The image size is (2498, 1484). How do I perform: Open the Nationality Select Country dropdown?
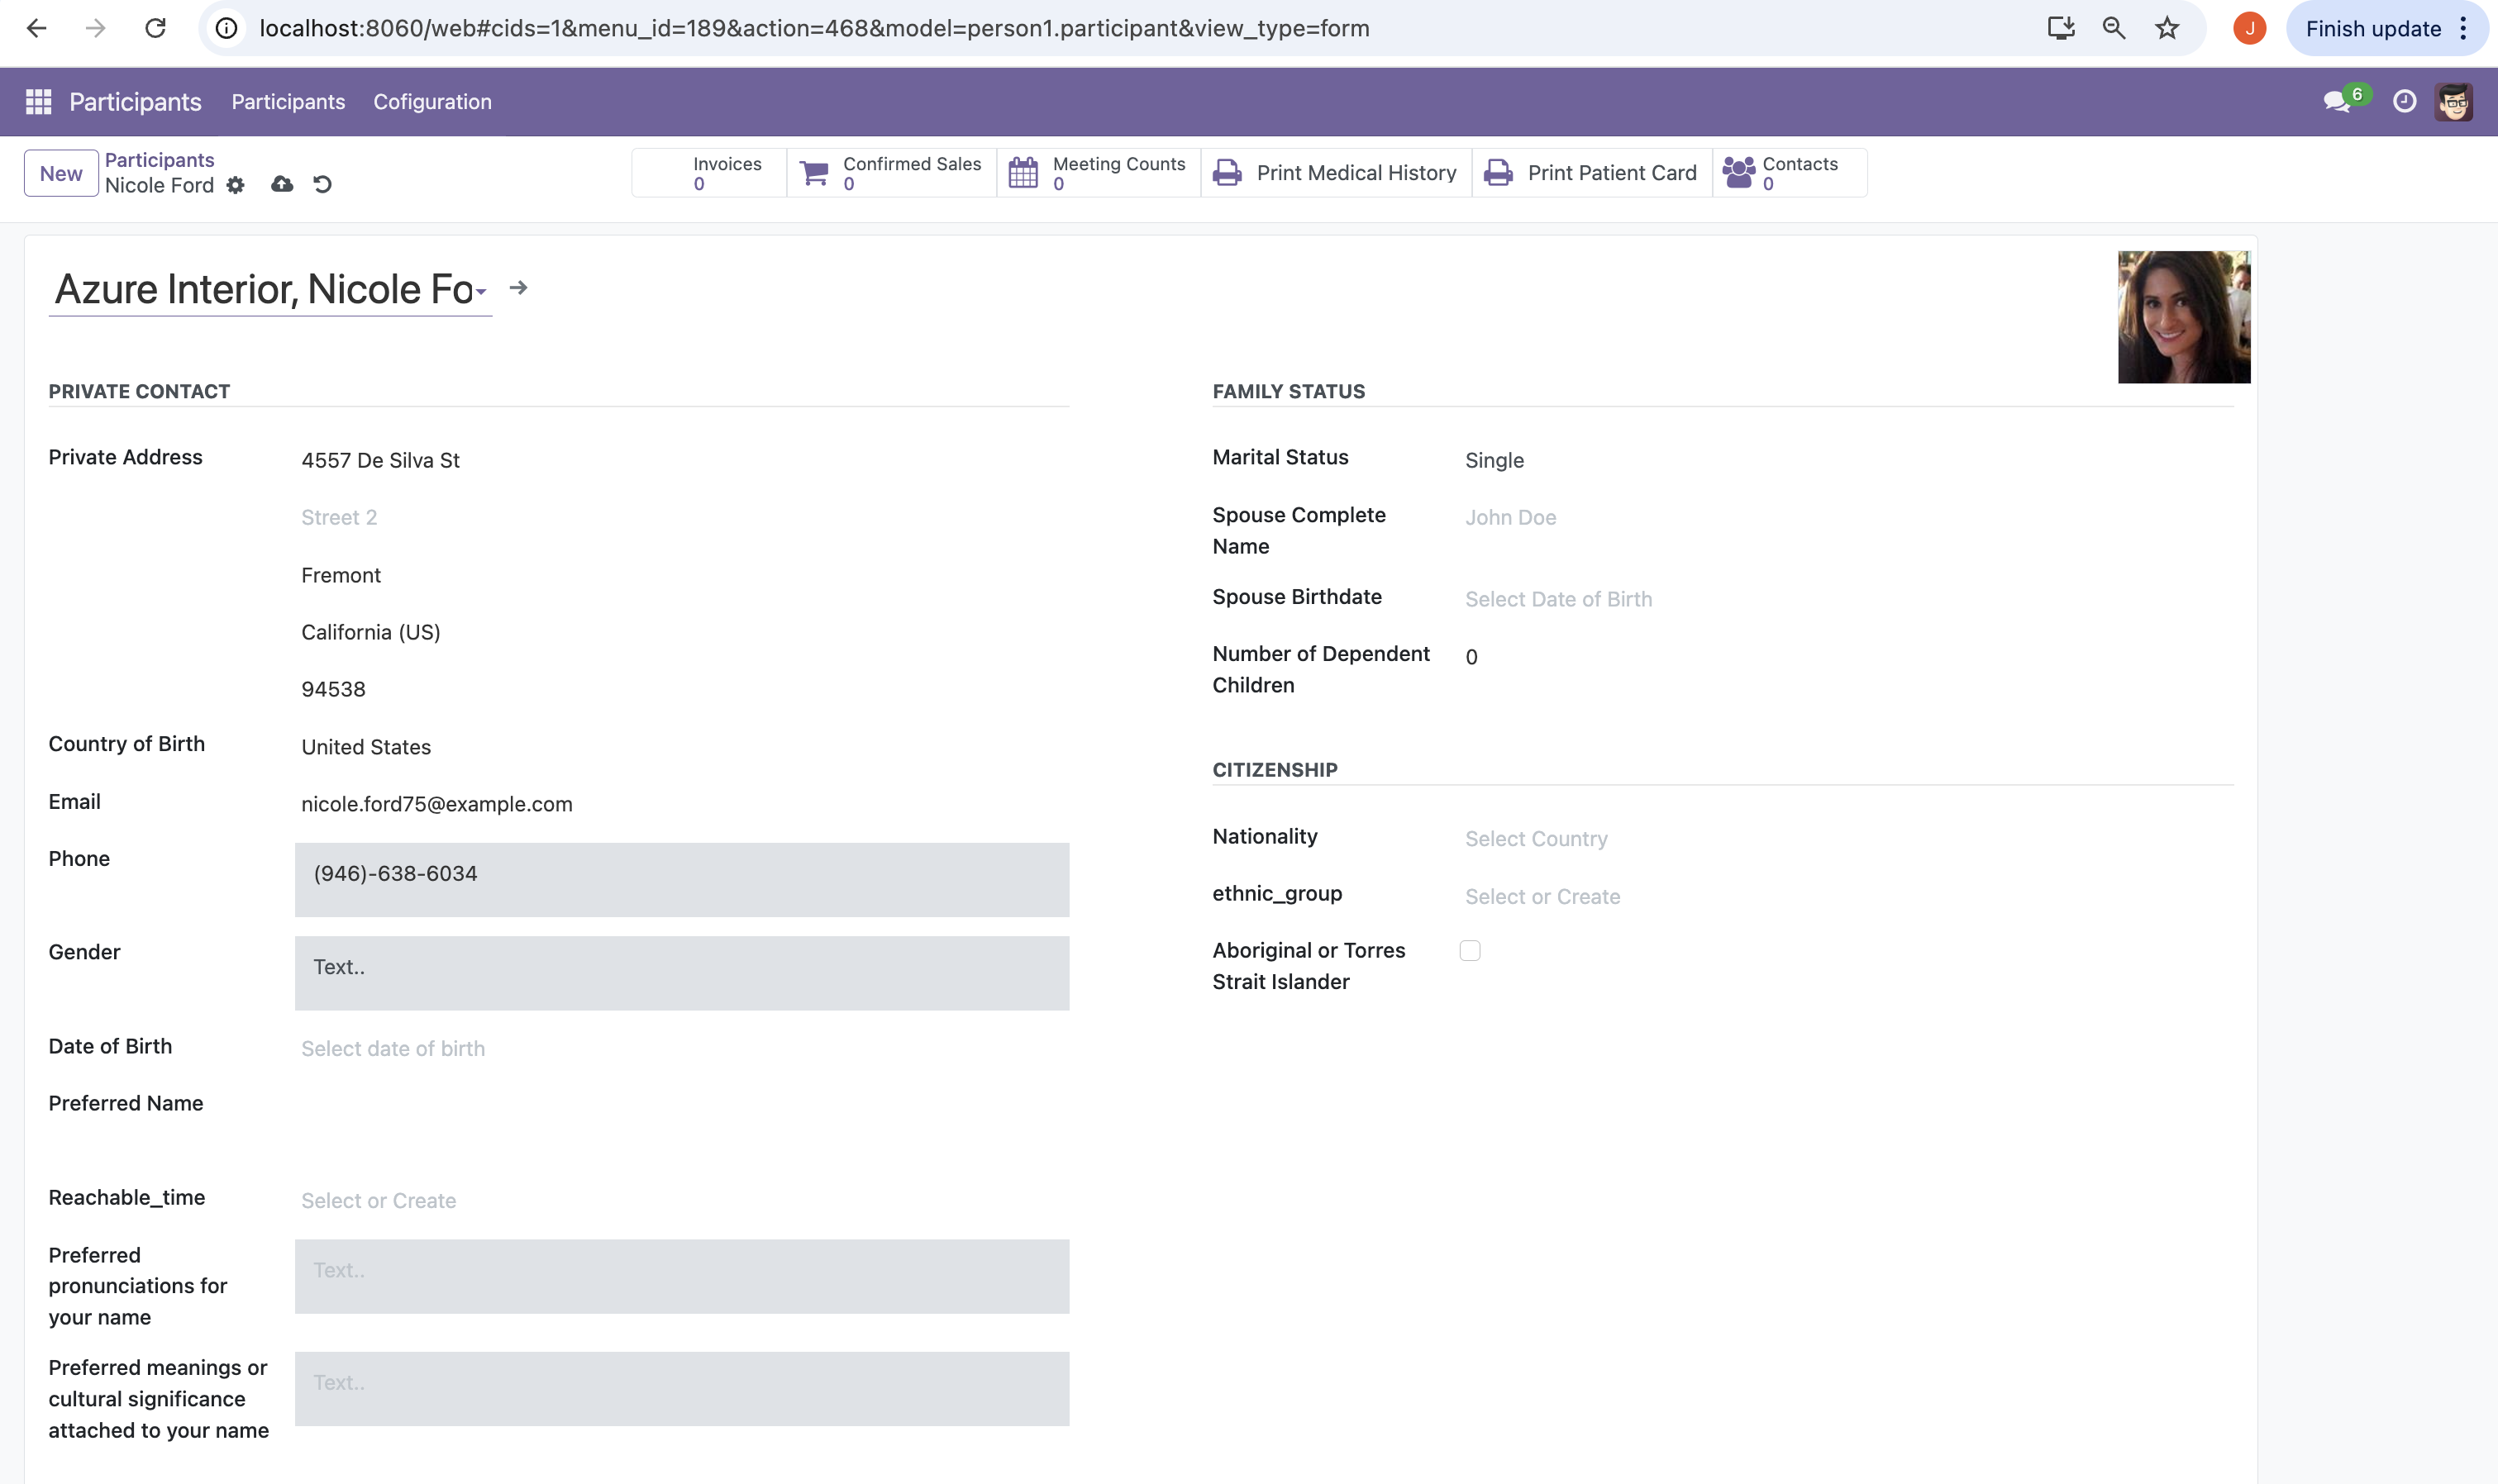pos(1536,839)
